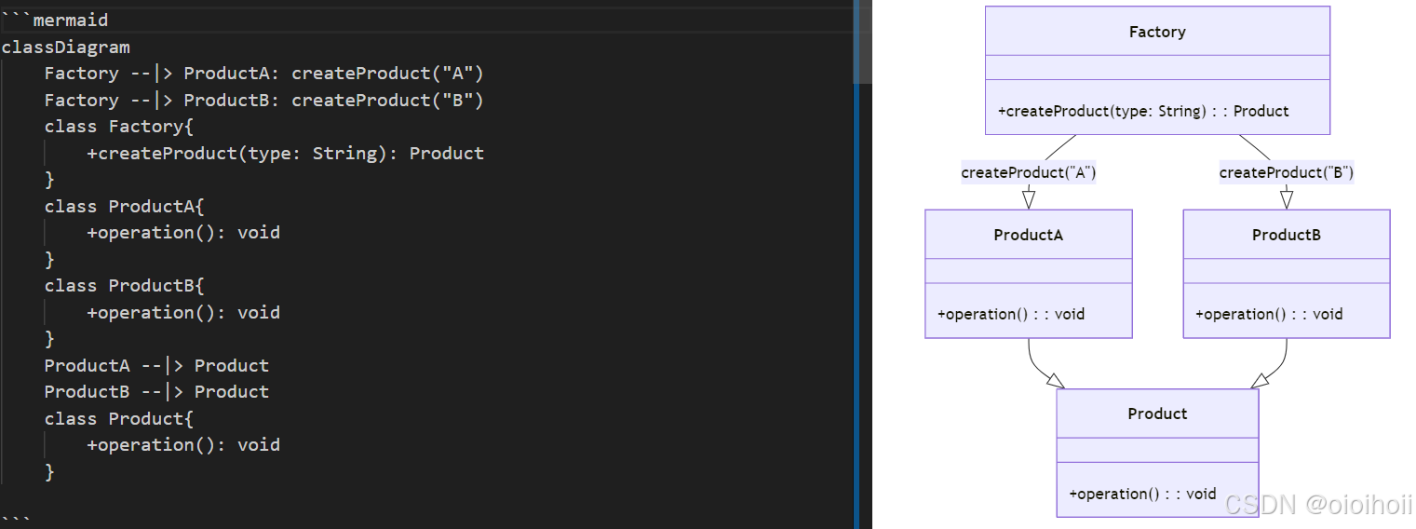The height and width of the screenshot is (529, 1416).
Task: Click '+operation(): void' inside class Product code
Action: [183, 444]
